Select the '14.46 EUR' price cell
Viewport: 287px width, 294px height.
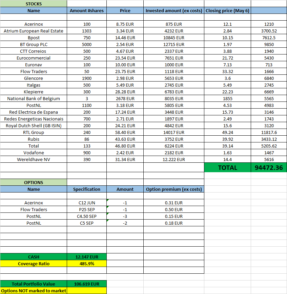tap(125, 38)
